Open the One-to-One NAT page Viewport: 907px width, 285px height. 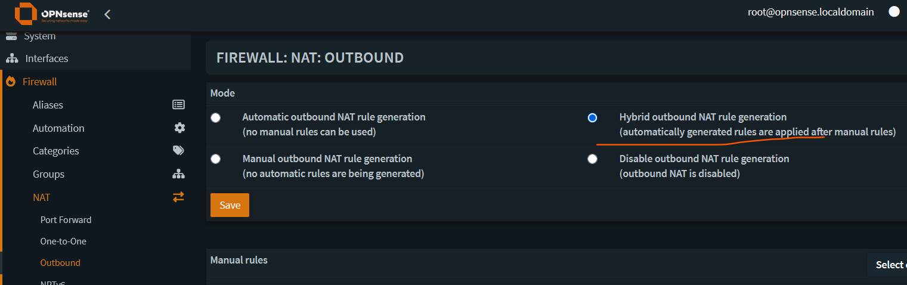[63, 241]
